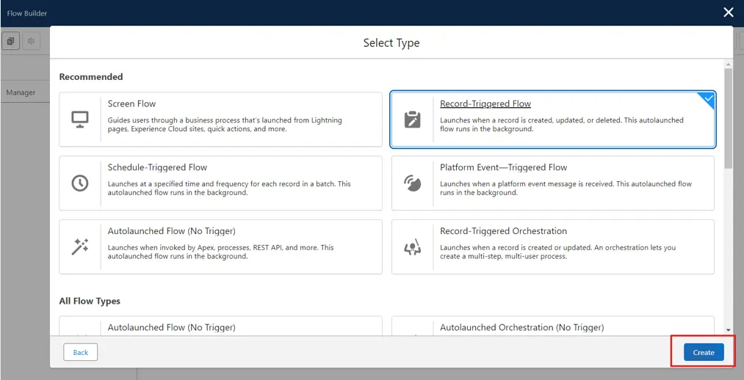Choose the Platform Event—Triggered Flow title

[503, 167]
